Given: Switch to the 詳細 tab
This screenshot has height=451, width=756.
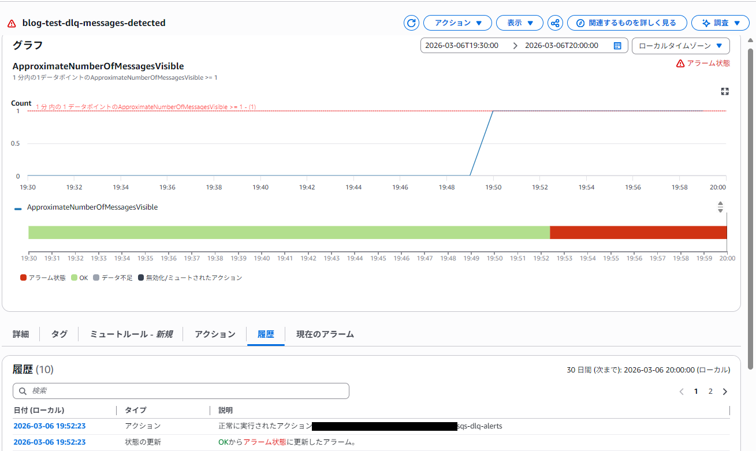Looking at the screenshot, I should click(21, 334).
